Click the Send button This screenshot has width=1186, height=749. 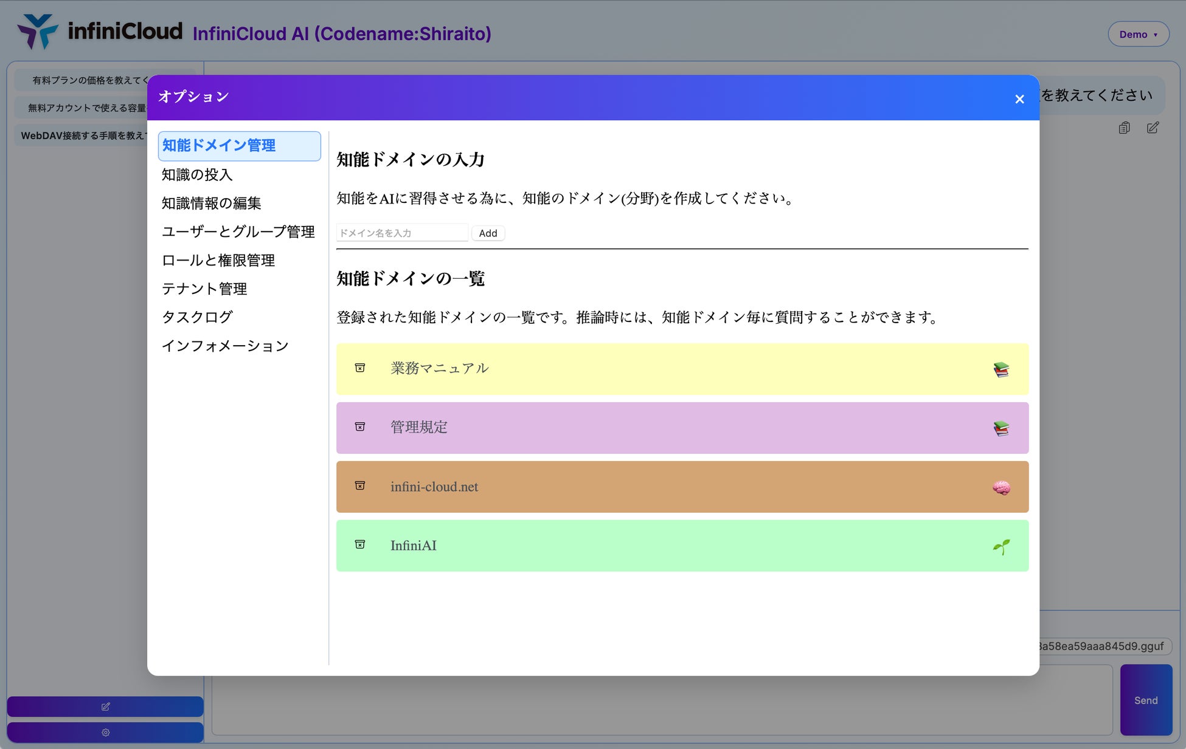[x=1146, y=700]
